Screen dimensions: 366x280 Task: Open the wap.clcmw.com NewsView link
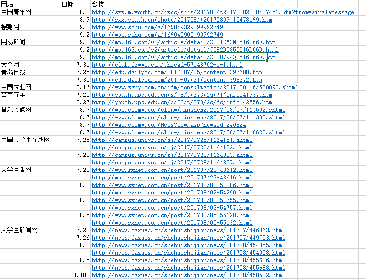[x=169, y=125]
